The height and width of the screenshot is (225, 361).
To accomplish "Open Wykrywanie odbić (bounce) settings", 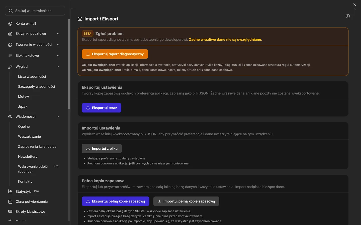I will pos(33,169).
